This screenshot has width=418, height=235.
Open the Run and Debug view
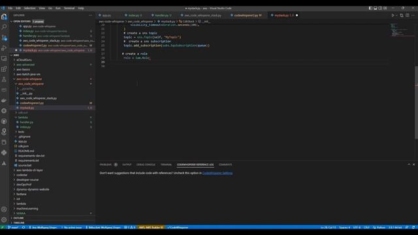click(x=4, y=48)
